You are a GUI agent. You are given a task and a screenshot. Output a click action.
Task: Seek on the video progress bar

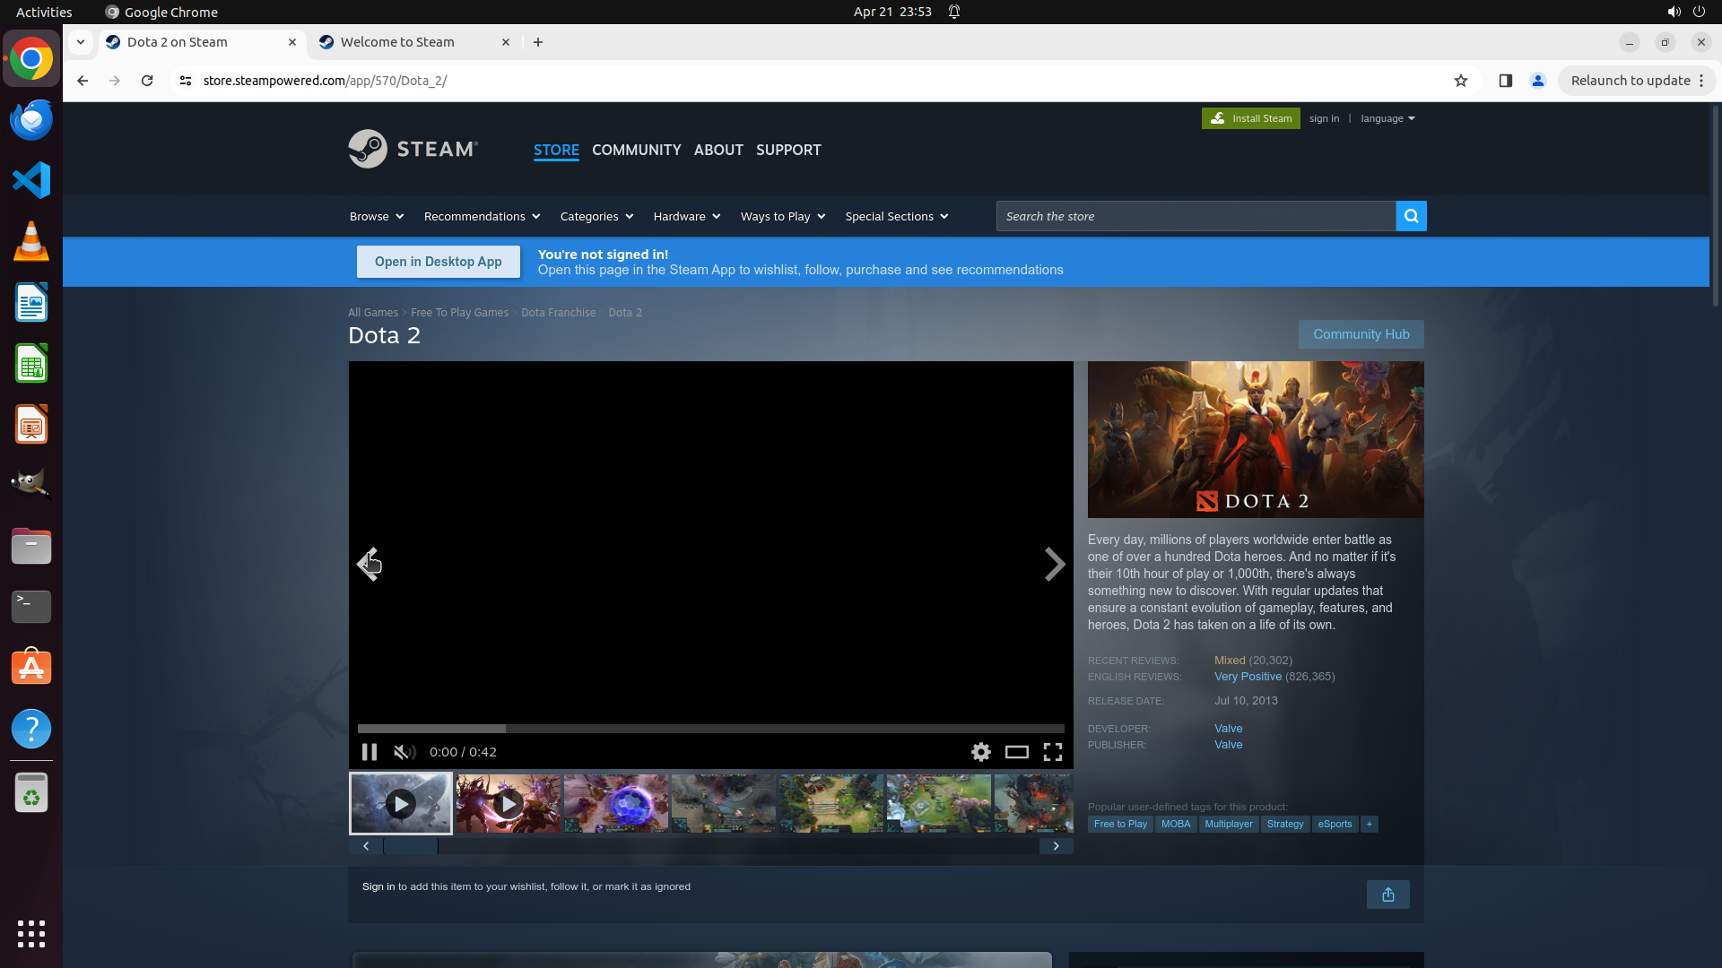pos(710,729)
